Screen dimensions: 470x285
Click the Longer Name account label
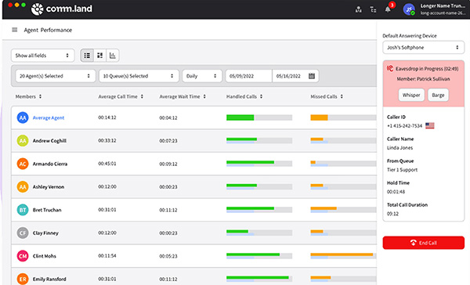[x=443, y=6]
